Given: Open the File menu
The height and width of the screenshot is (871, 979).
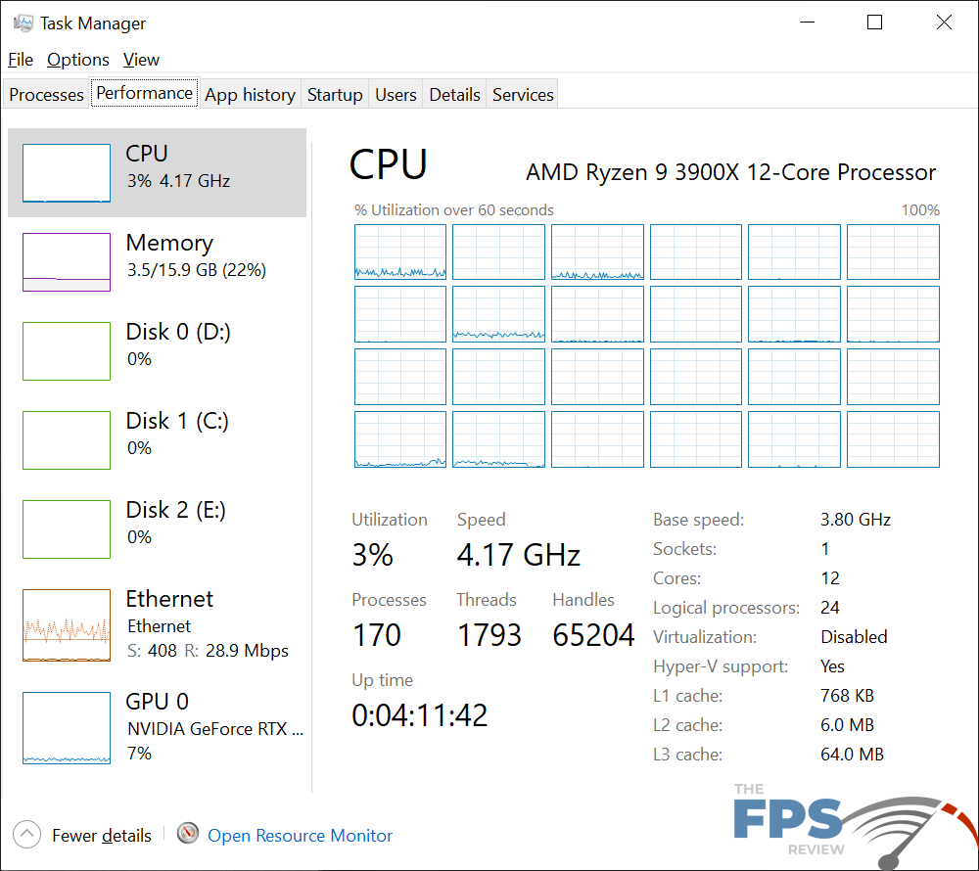Looking at the screenshot, I should coord(21,60).
